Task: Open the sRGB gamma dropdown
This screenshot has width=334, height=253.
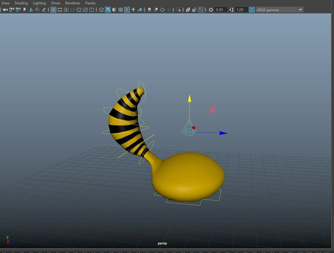Action: pos(279,10)
